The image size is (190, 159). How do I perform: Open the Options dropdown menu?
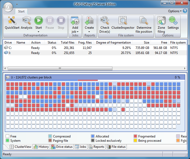(x=175, y=11)
